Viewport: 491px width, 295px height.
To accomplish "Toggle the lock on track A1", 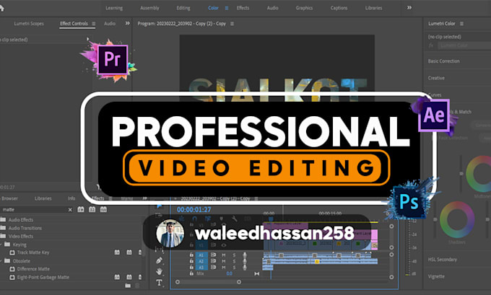I will [191, 255].
